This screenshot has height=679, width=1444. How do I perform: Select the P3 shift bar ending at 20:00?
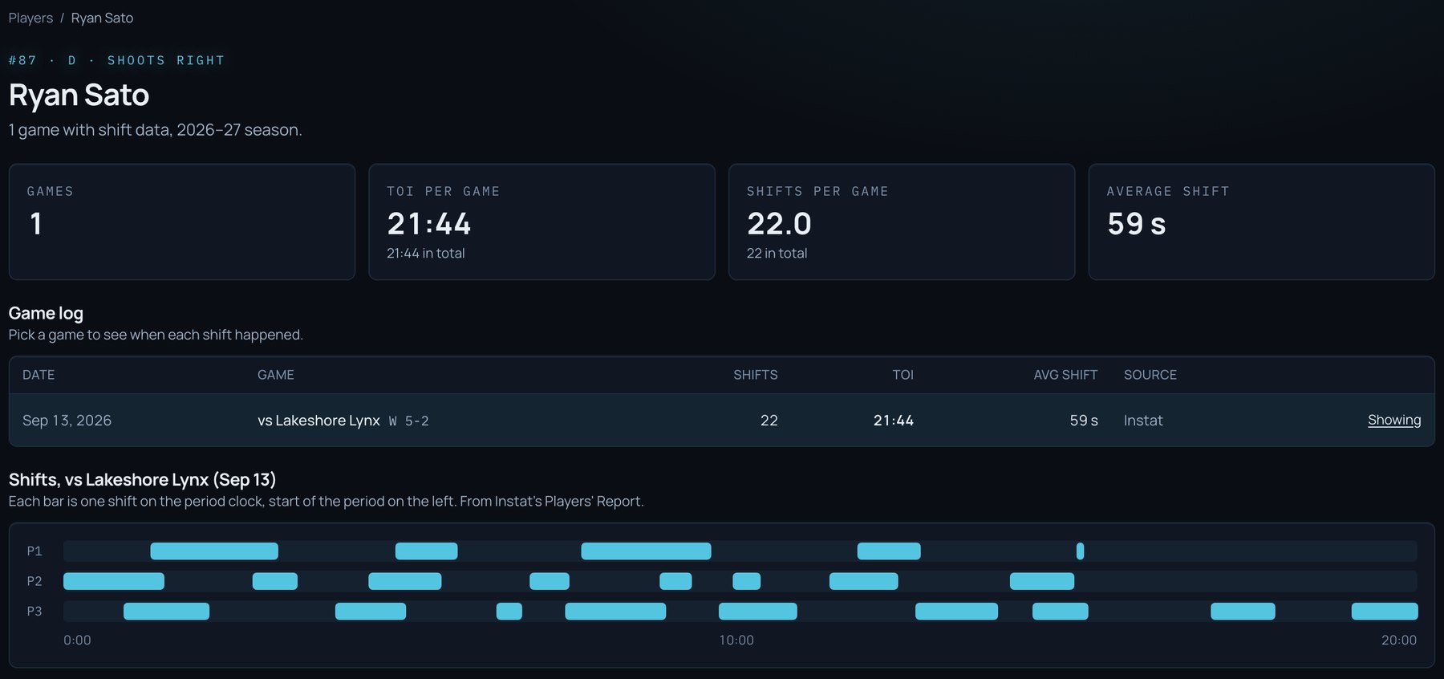(x=1385, y=612)
